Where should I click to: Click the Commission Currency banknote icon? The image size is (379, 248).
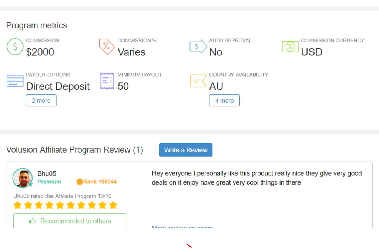(x=290, y=47)
